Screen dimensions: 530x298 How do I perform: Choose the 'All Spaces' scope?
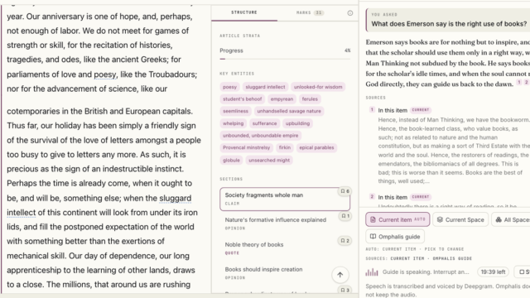pyautogui.click(x=511, y=219)
